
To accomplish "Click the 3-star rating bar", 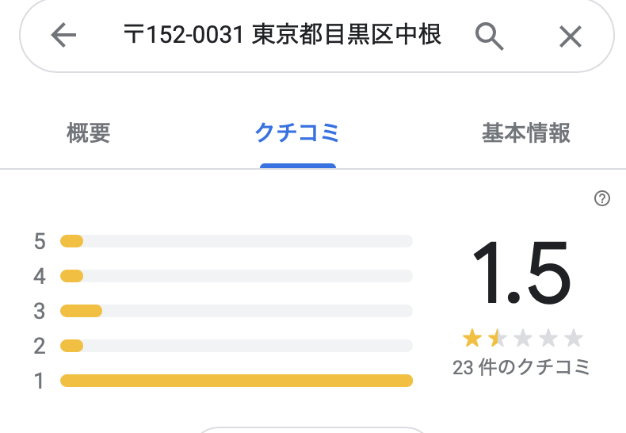I will [x=236, y=311].
